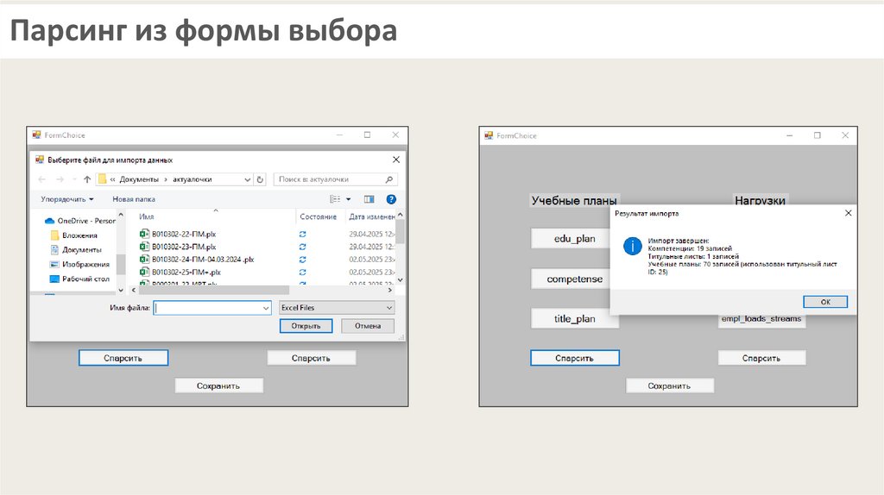Click the blue info icon in Результат импорта
The image size is (884, 495).
tap(633, 246)
